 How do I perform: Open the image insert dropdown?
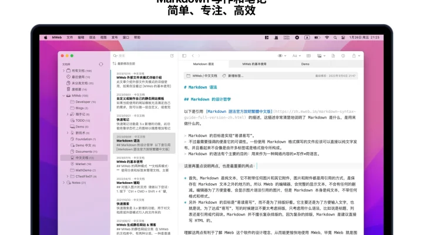pyautogui.click(x=321, y=56)
